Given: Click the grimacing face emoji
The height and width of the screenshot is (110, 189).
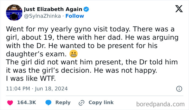Looking at the screenshot, I should pyautogui.click(x=73, y=54).
